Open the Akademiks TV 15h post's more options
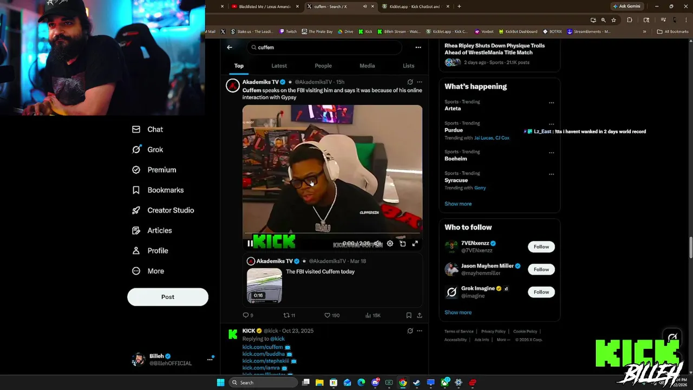Image resolution: width=693 pixels, height=390 pixels. (420, 82)
